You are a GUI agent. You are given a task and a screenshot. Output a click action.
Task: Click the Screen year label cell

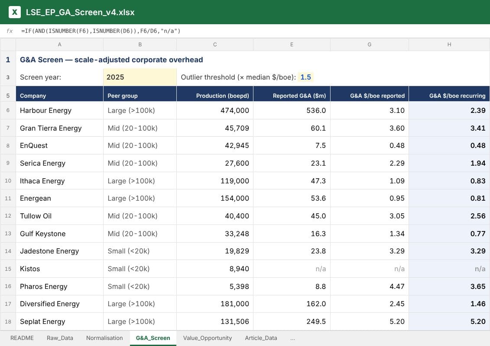tap(59, 77)
